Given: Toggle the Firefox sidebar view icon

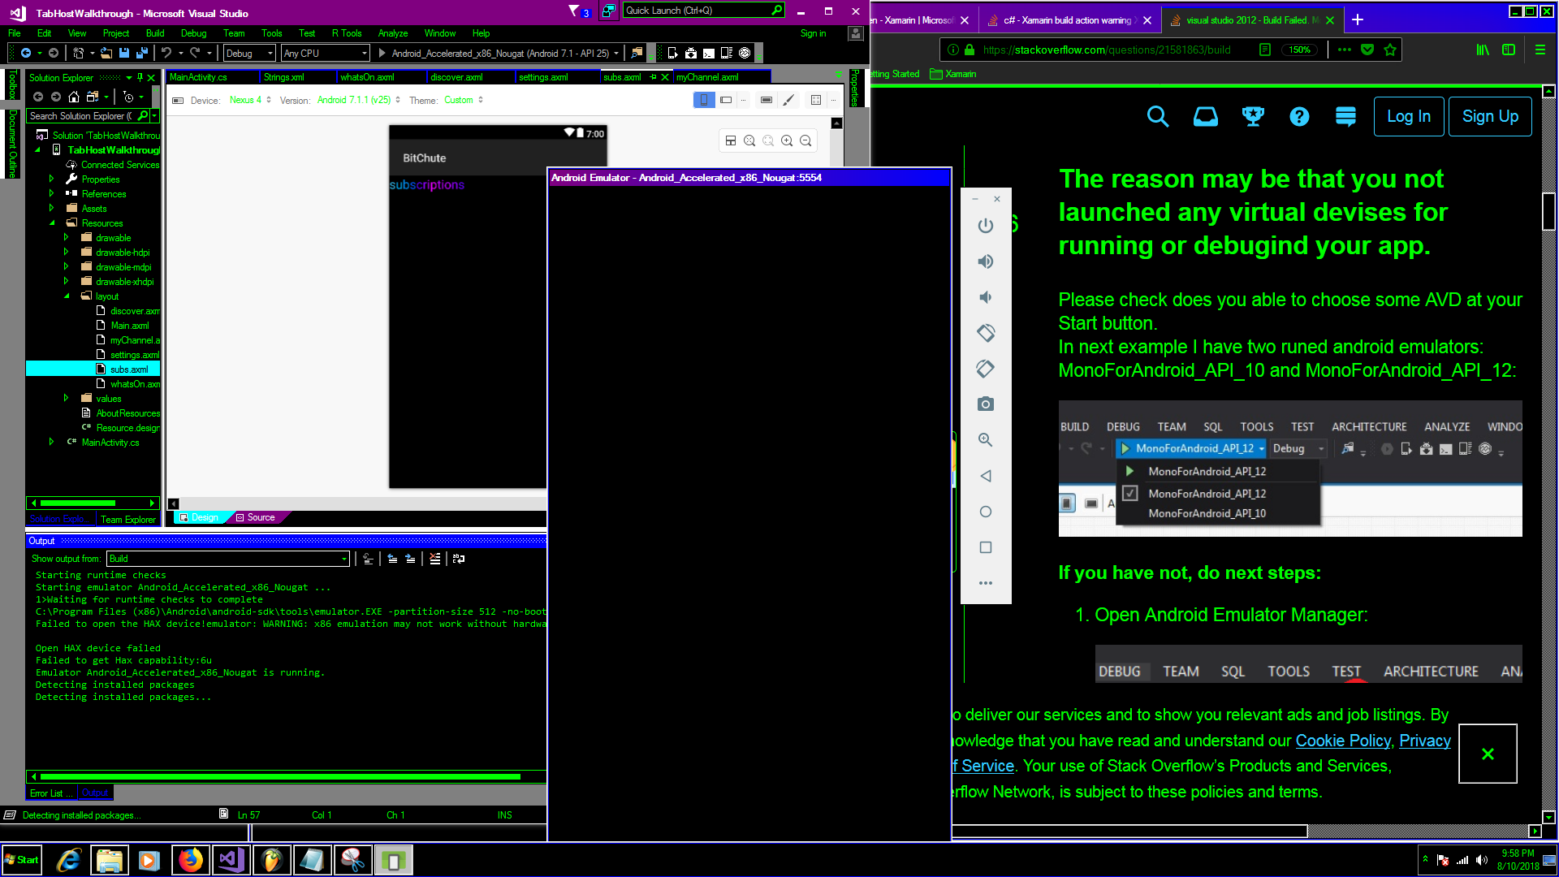Looking at the screenshot, I should coord(1509,50).
